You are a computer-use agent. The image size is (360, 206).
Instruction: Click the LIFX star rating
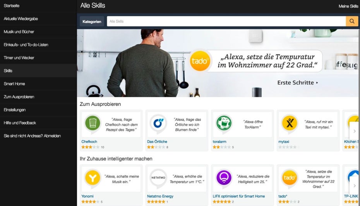coord(222,202)
